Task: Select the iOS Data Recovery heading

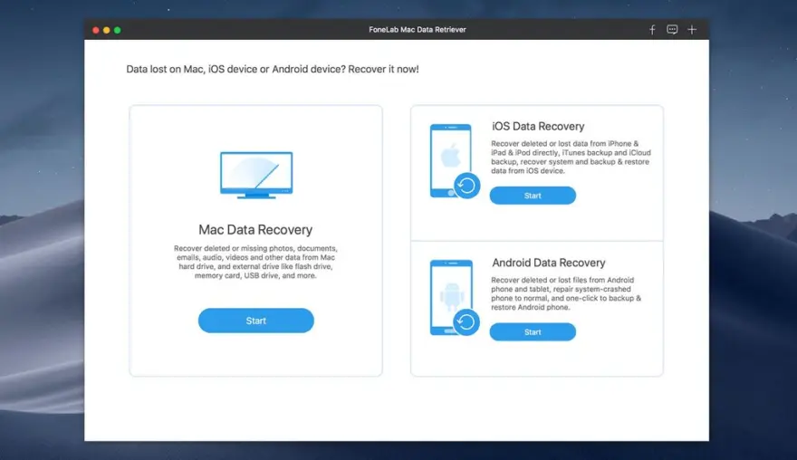Action: click(538, 126)
